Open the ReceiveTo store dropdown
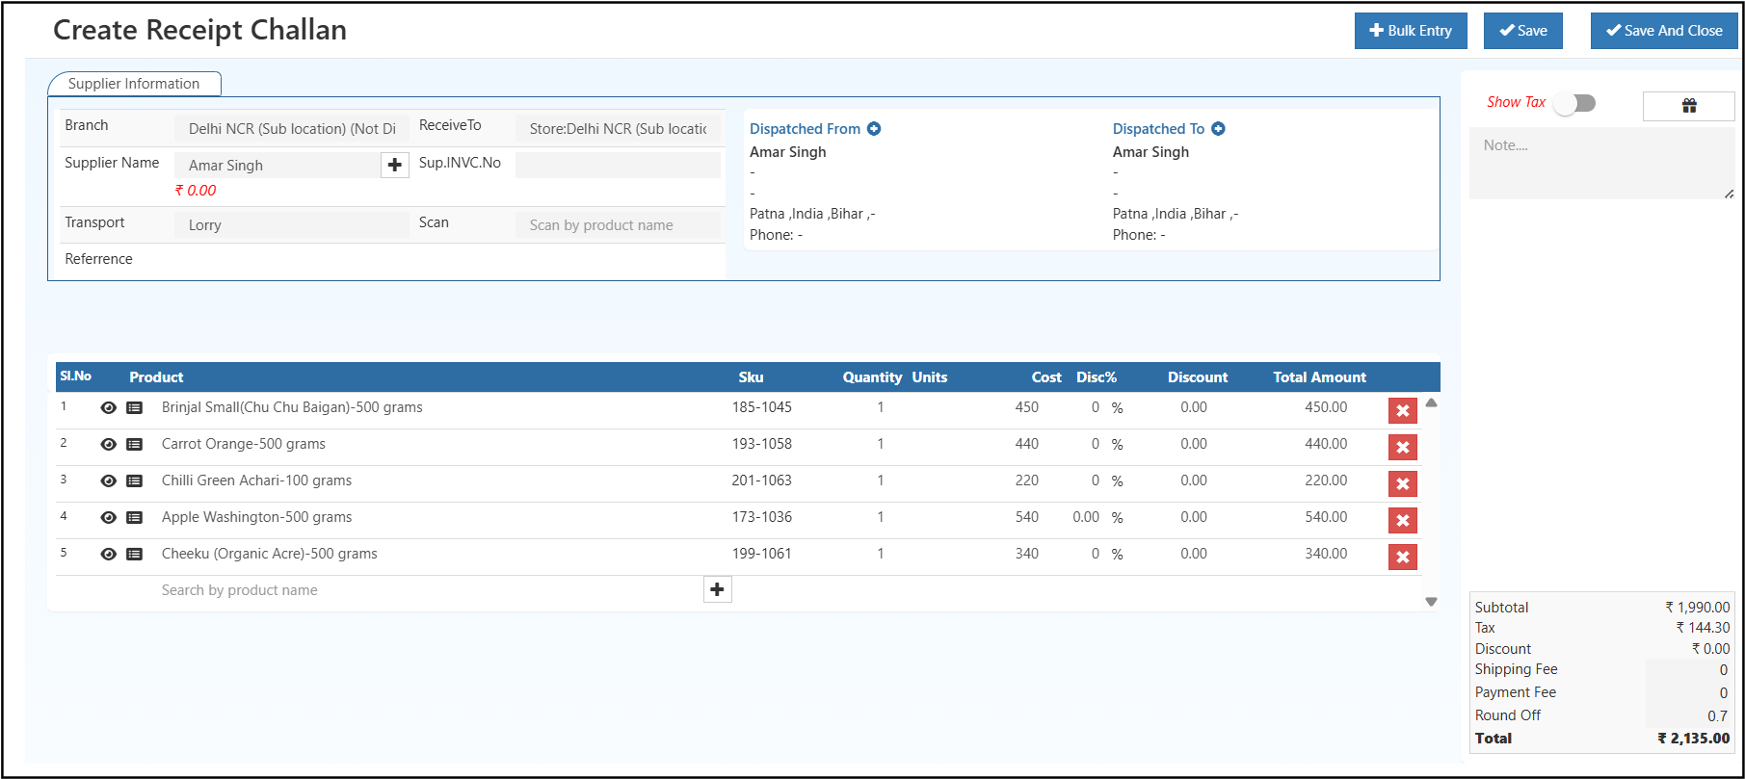 click(x=618, y=129)
